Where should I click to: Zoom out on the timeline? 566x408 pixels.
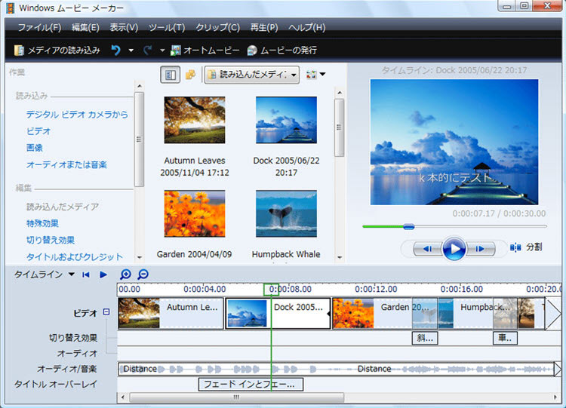point(143,275)
